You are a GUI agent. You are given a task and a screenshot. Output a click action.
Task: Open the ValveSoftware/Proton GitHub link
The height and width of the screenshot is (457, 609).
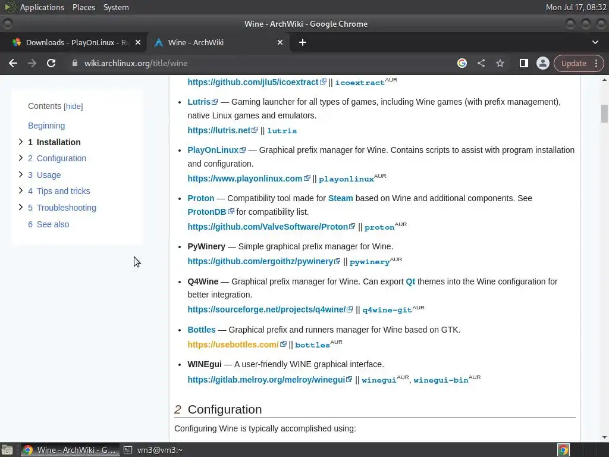pos(271,227)
